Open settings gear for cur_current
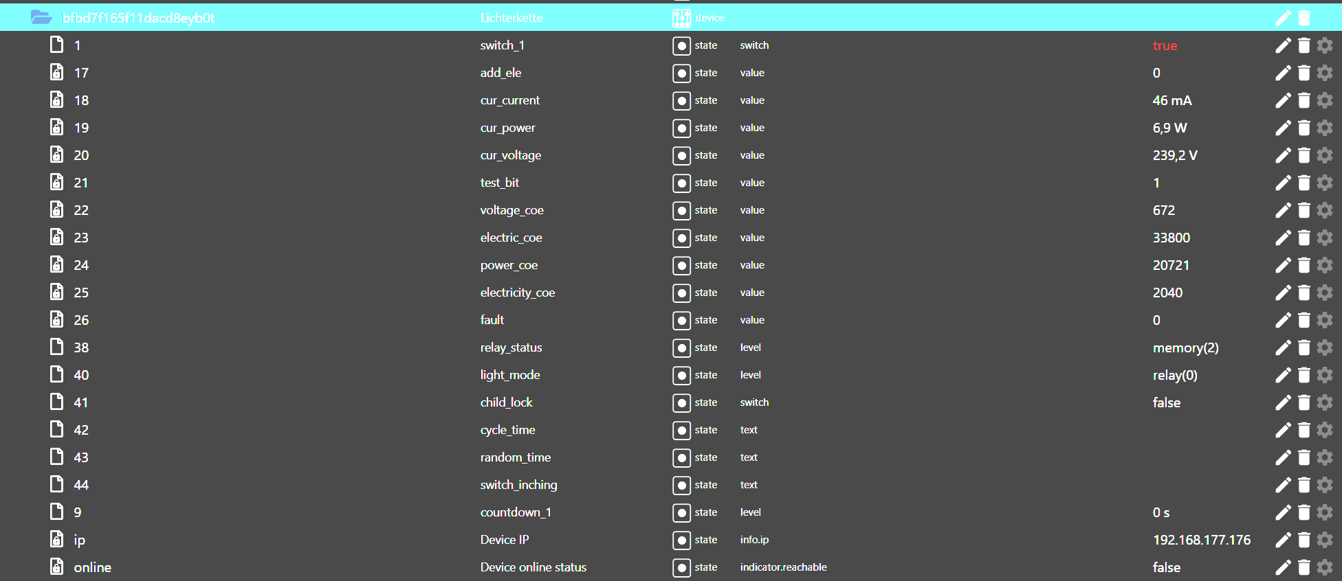The width and height of the screenshot is (1342, 581). pos(1325,100)
